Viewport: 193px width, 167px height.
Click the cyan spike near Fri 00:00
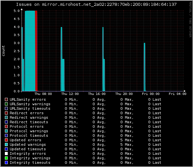(x=145, y=67)
